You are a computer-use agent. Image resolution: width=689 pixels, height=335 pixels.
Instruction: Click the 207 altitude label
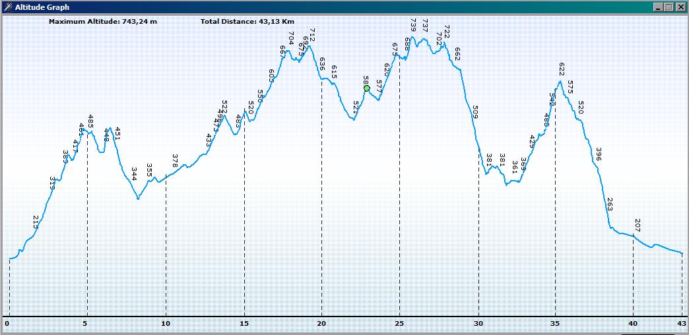click(x=638, y=226)
